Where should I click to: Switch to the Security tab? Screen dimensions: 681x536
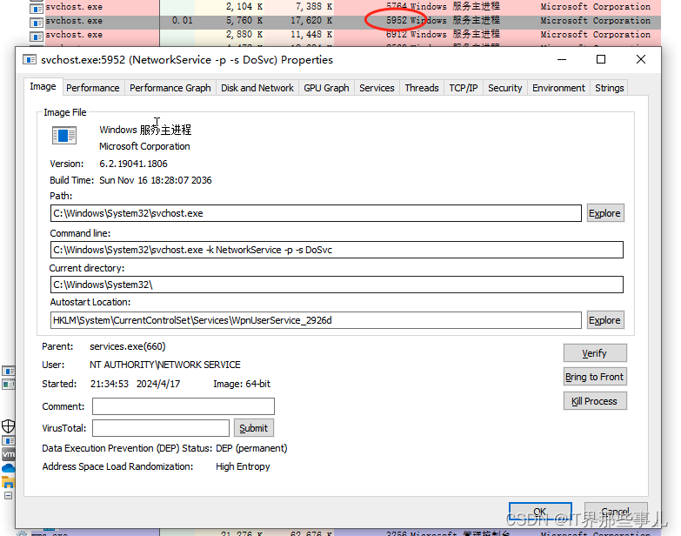click(504, 88)
